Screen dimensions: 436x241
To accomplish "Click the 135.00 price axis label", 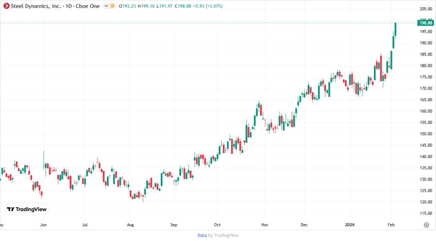I will [x=426, y=168].
